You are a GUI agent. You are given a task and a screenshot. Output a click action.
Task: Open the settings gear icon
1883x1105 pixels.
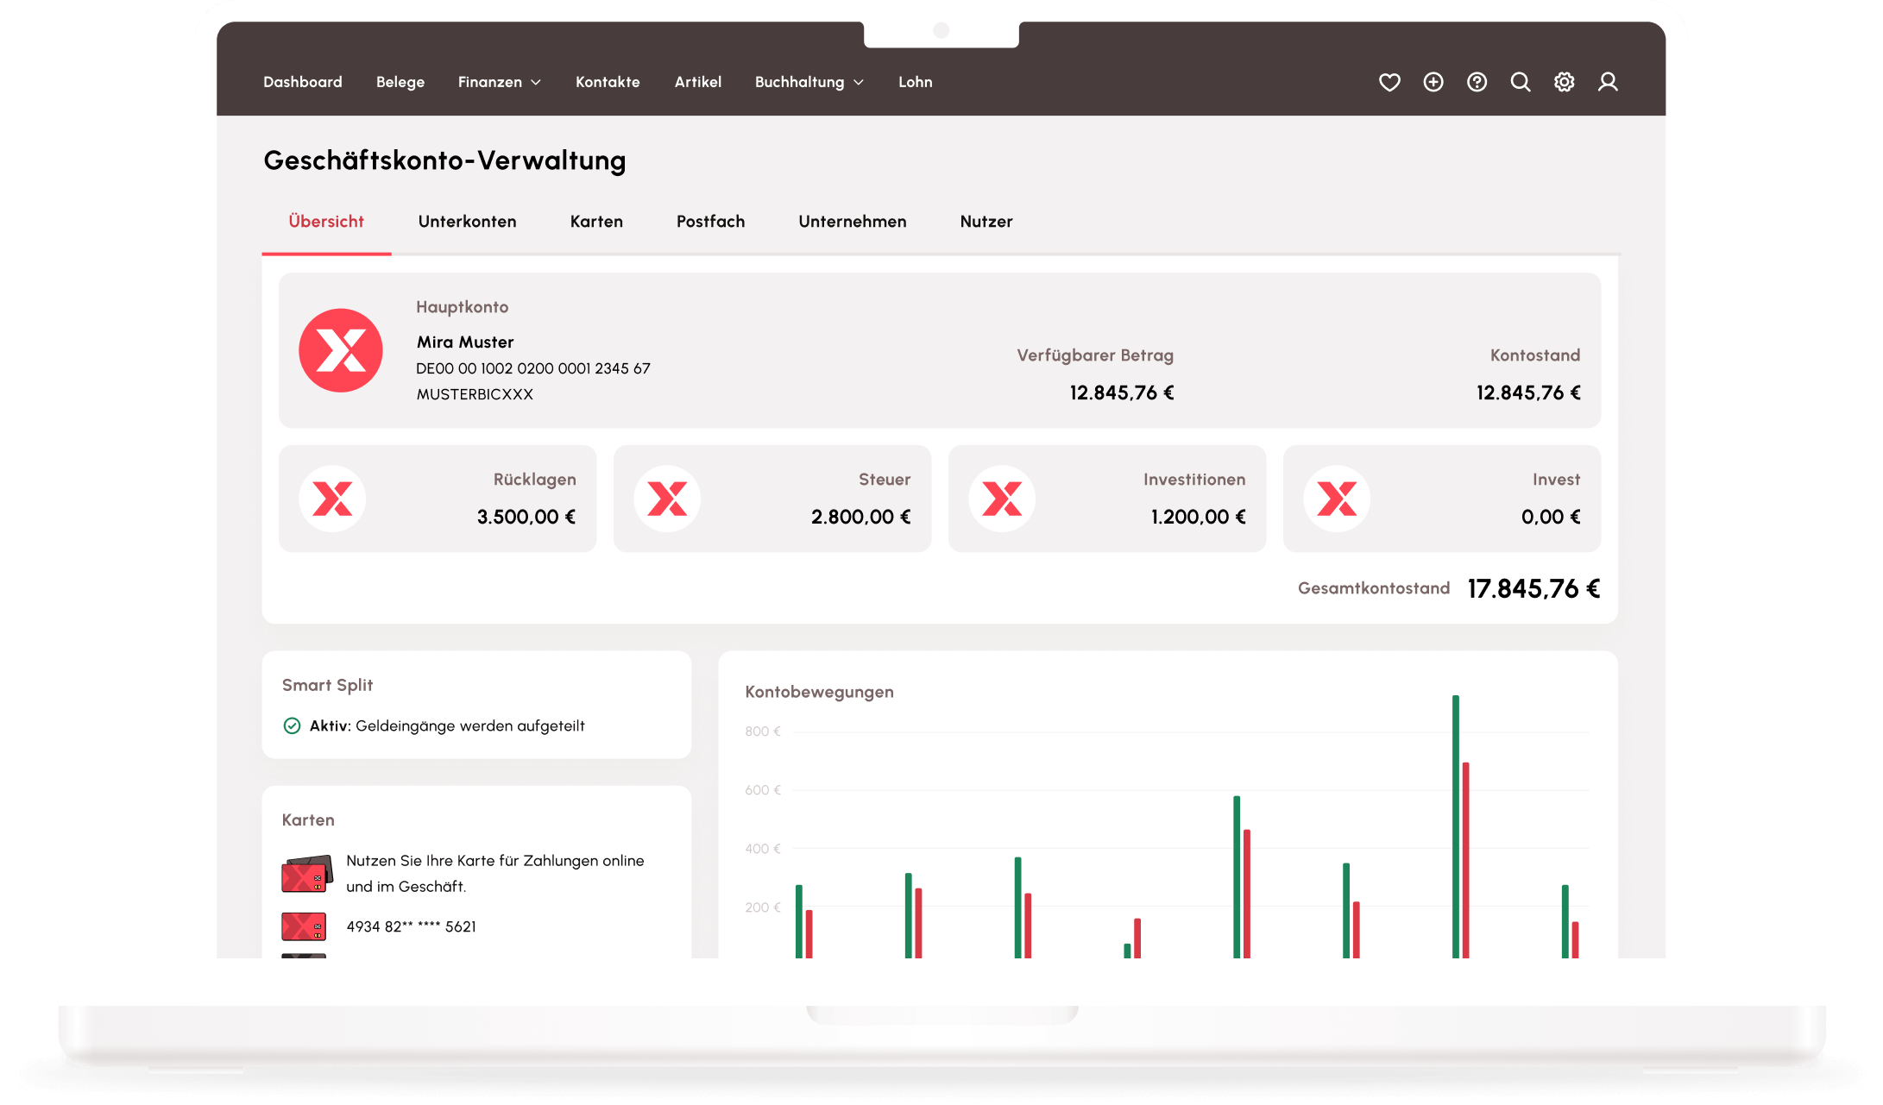(x=1565, y=82)
